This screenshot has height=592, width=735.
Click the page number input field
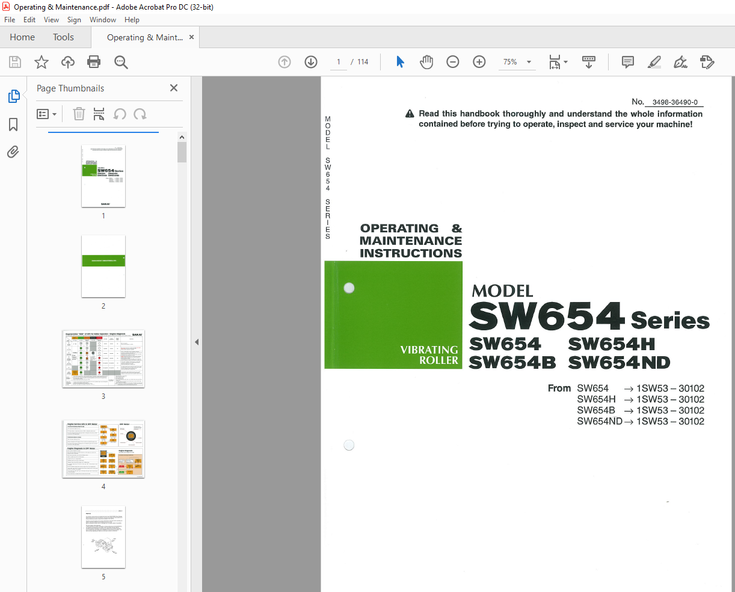click(x=339, y=62)
